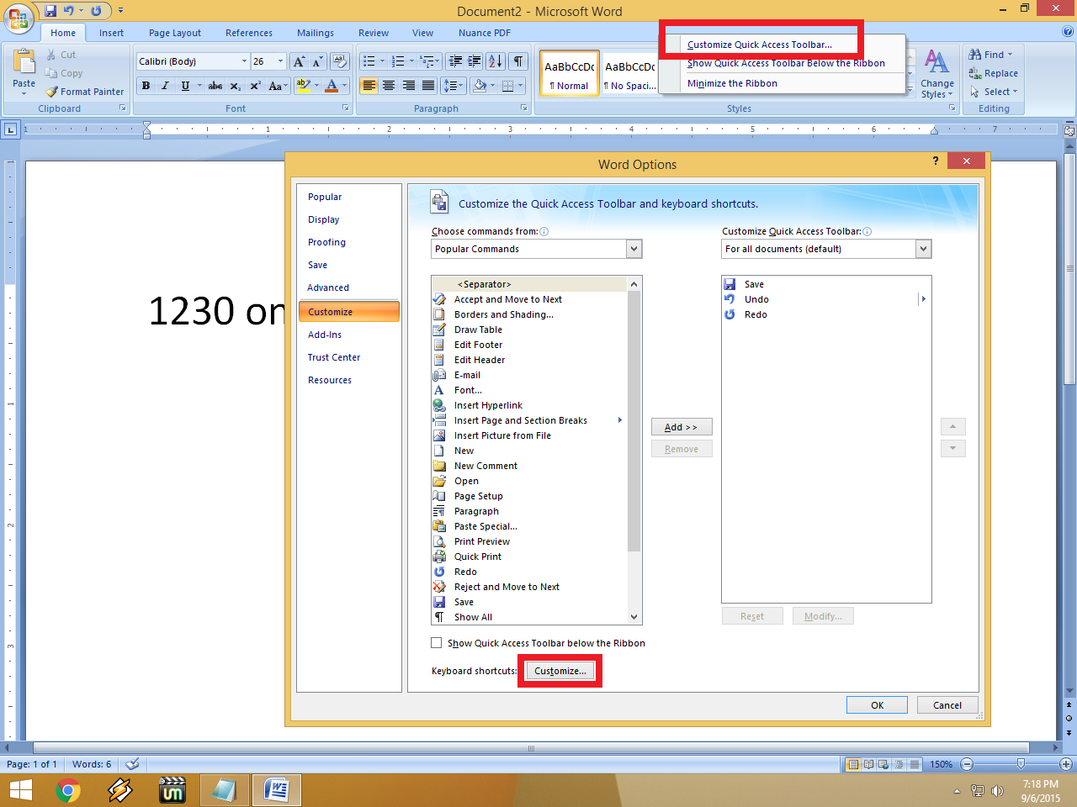The image size is (1077, 807).
Task: Check Show Quick Access Toolbar below the Ribbon
Action: [436, 643]
